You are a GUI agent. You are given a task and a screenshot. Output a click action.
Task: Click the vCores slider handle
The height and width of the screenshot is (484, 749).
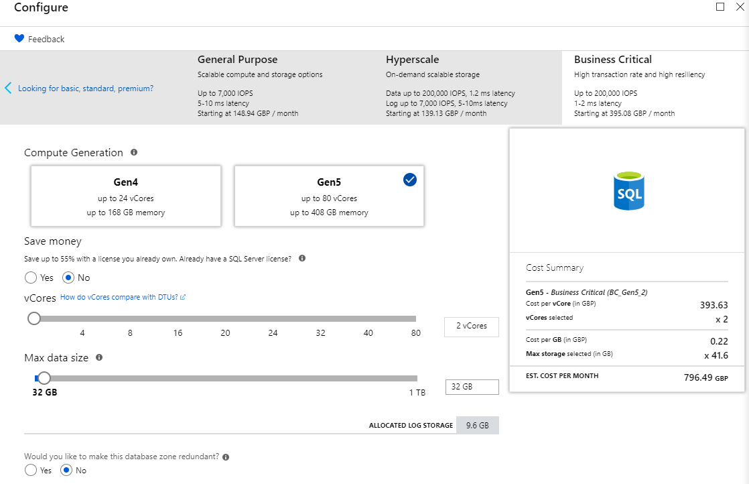(34, 318)
